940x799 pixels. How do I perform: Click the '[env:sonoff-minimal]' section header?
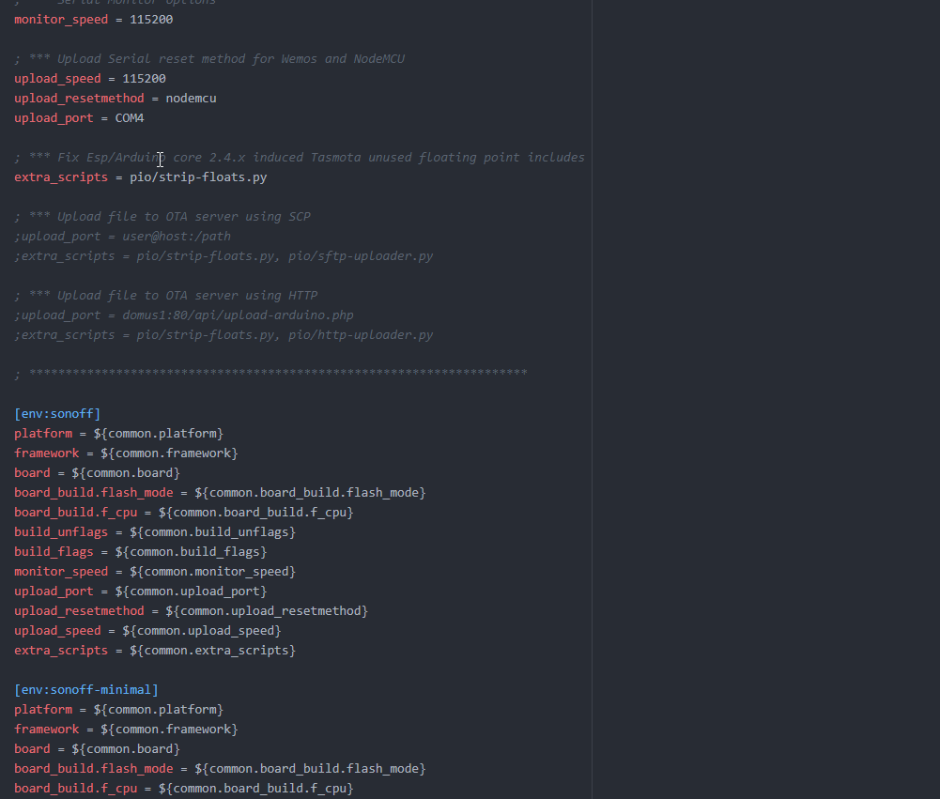pos(86,690)
